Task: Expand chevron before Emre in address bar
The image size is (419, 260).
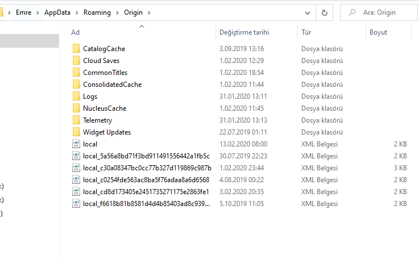Action: [x=9, y=12]
